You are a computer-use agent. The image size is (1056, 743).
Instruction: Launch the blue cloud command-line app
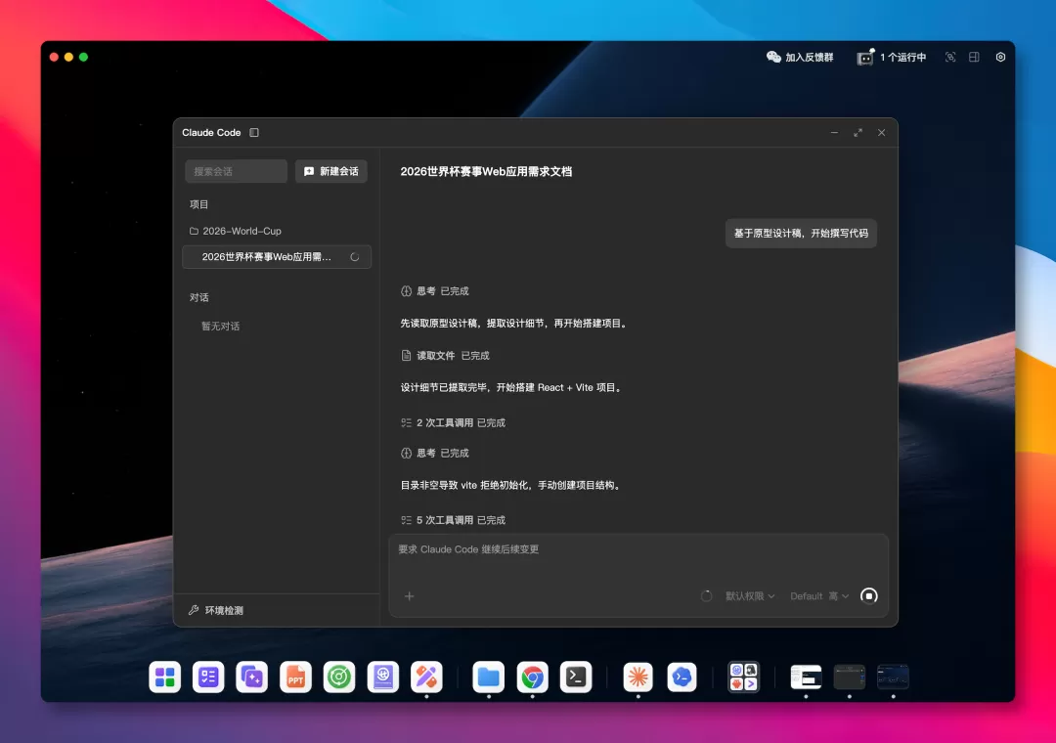pos(682,677)
